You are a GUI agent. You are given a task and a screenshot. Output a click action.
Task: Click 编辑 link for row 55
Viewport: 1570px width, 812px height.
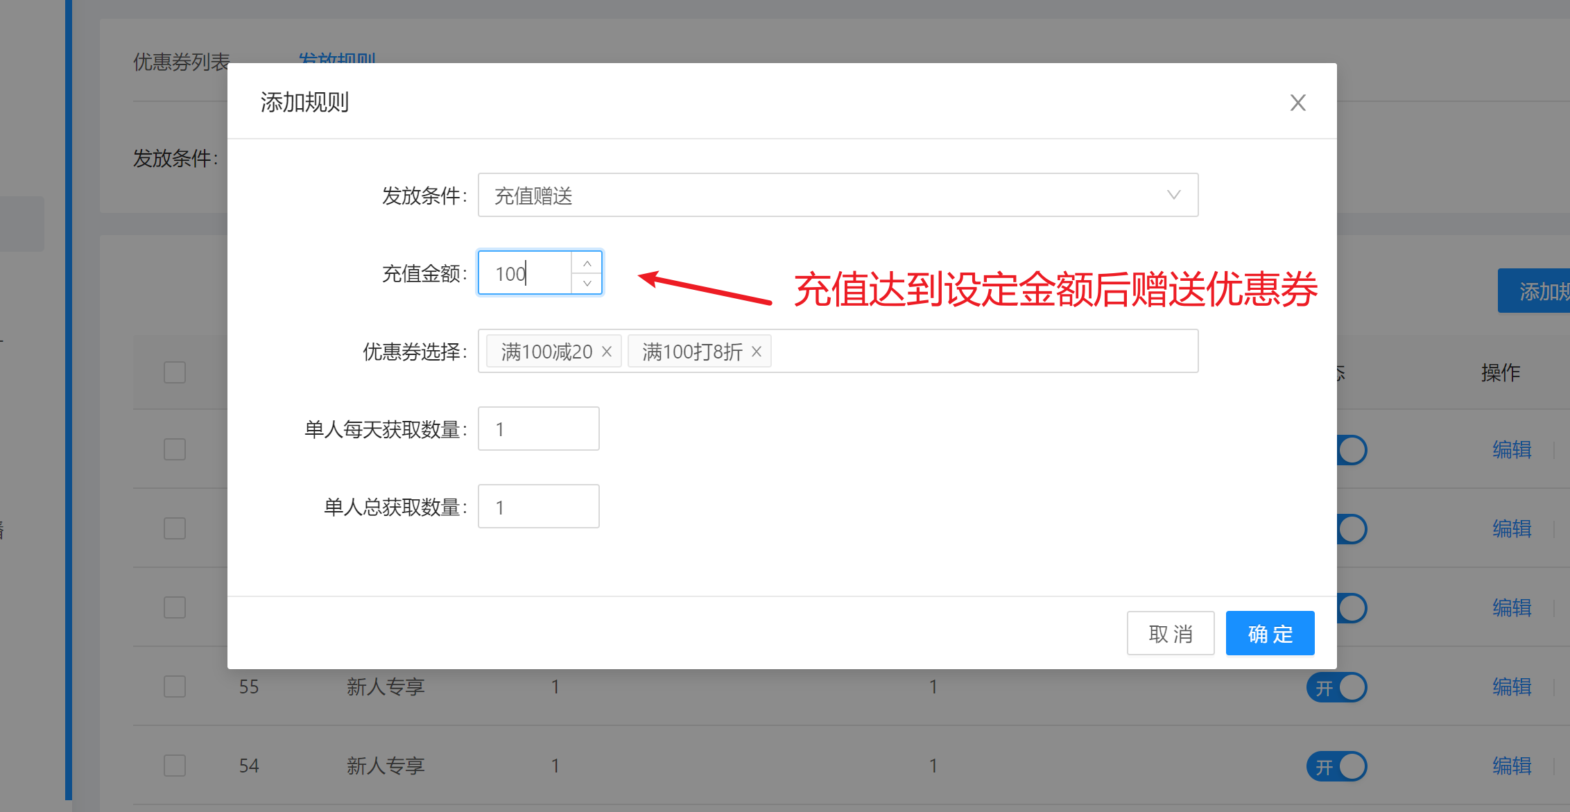pyautogui.click(x=1512, y=686)
